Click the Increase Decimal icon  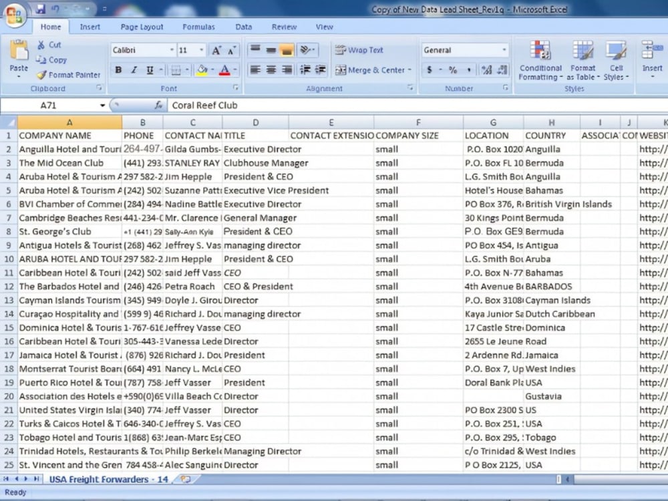486,70
